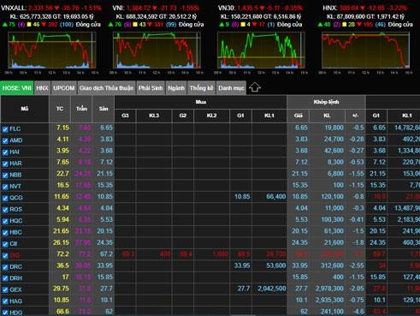Click the QCG ticker symbol
This screenshot has height=316, width=420.
[x=16, y=198]
